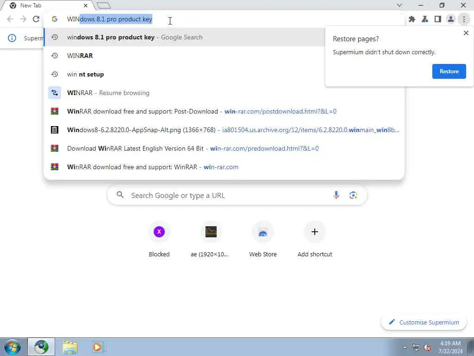Click history icon beside 'win nt setup'
This screenshot has width=474, height=356.
point(55,74)
